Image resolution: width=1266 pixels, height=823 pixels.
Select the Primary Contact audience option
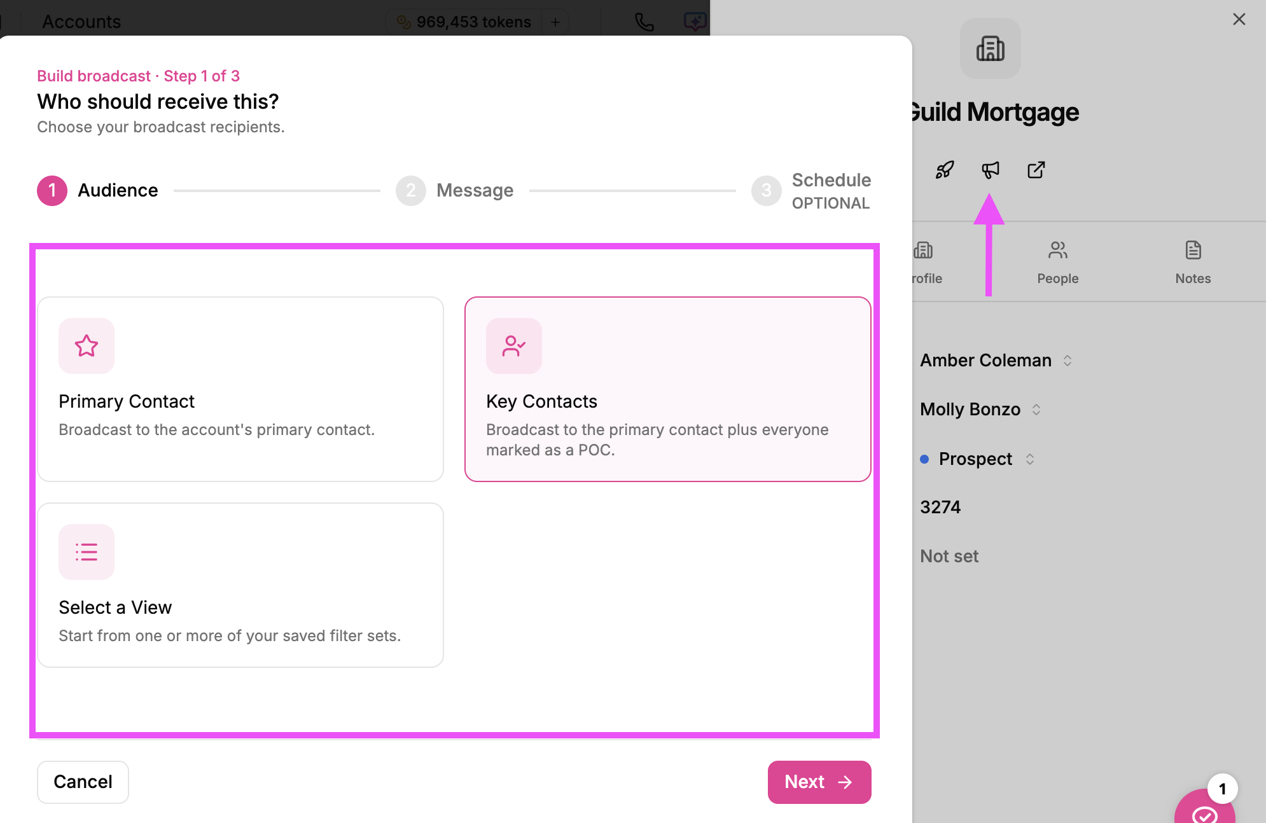(240, 389)
